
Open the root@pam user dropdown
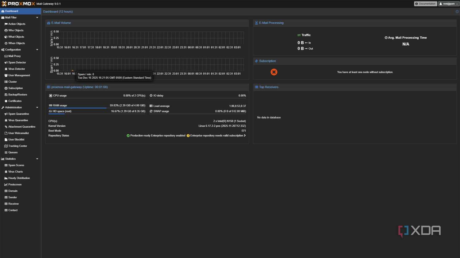449,4
